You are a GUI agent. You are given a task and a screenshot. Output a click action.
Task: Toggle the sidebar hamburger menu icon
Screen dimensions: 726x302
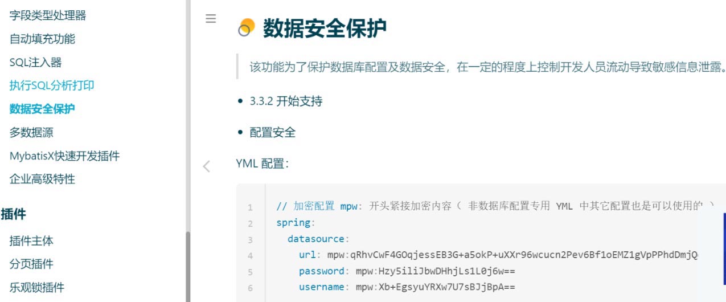211,18
